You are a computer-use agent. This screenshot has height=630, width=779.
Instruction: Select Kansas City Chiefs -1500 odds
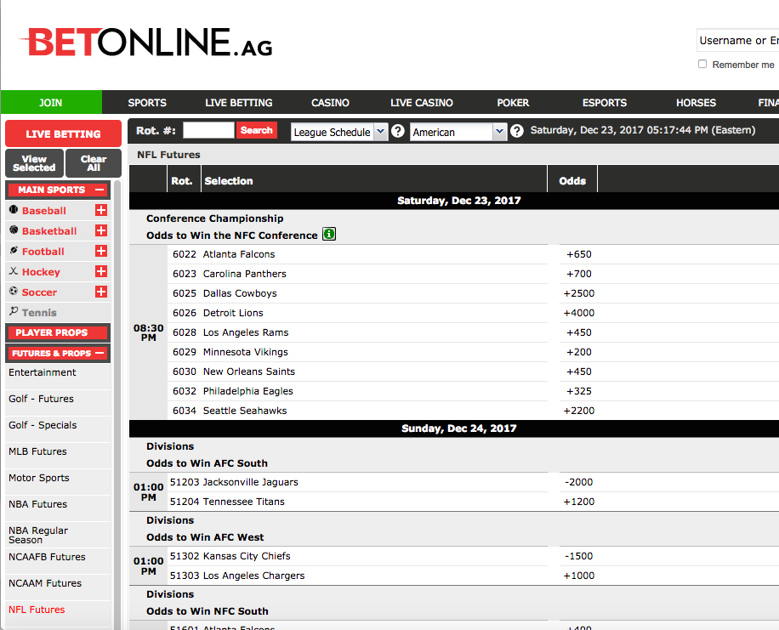pyautogui.click(x=579, y=556)
